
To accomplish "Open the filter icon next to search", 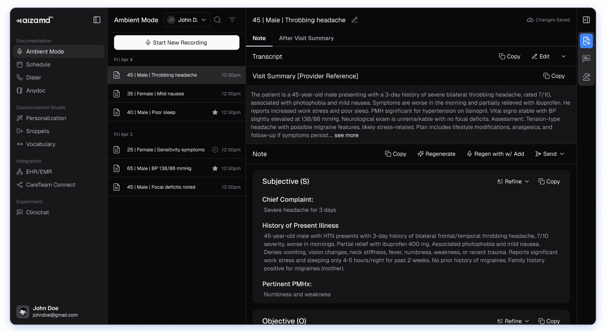I will 232,20.
